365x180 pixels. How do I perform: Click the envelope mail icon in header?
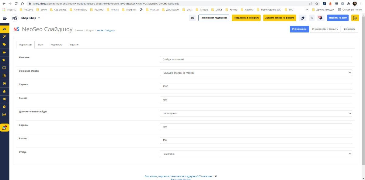[192, 18]
